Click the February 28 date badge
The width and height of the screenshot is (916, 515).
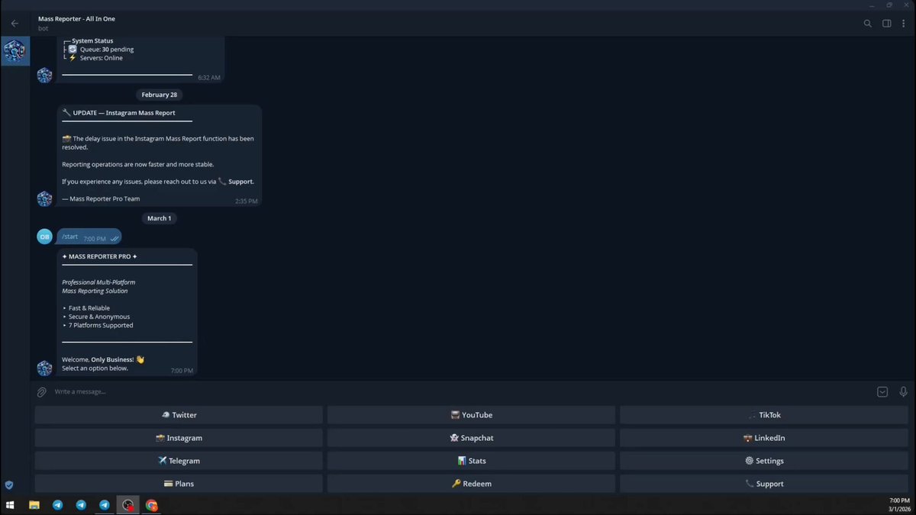click(160, 95)
